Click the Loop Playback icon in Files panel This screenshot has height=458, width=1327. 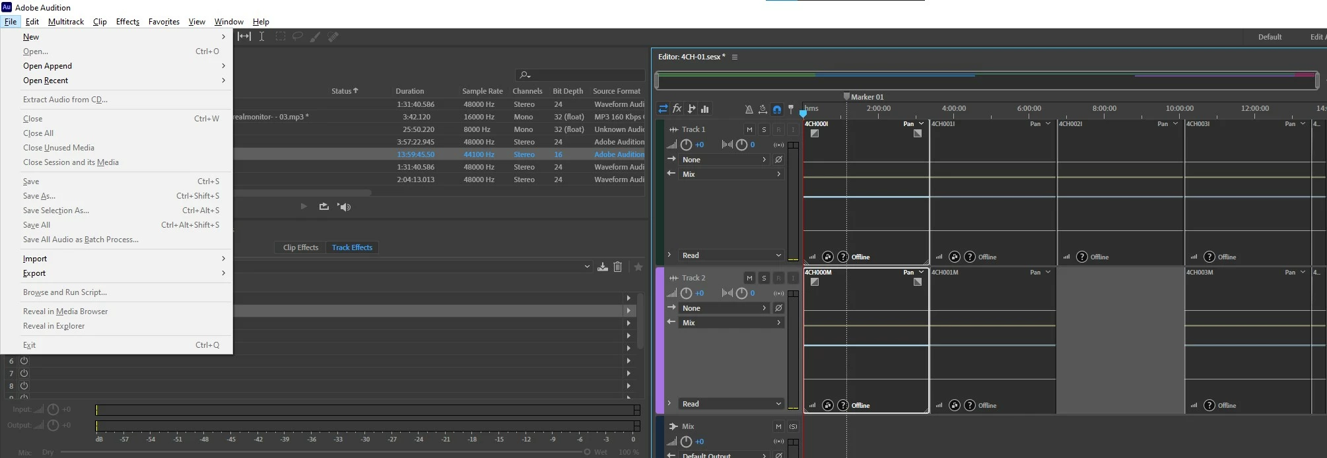click(x=323, y=207)
